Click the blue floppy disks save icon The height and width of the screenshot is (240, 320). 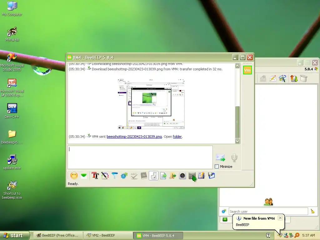[x=212, y=176]
